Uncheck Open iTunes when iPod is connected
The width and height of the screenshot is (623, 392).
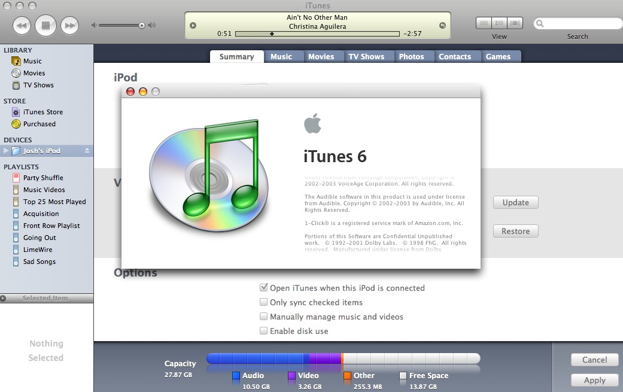pyautogui.click(x=263, y=287)
